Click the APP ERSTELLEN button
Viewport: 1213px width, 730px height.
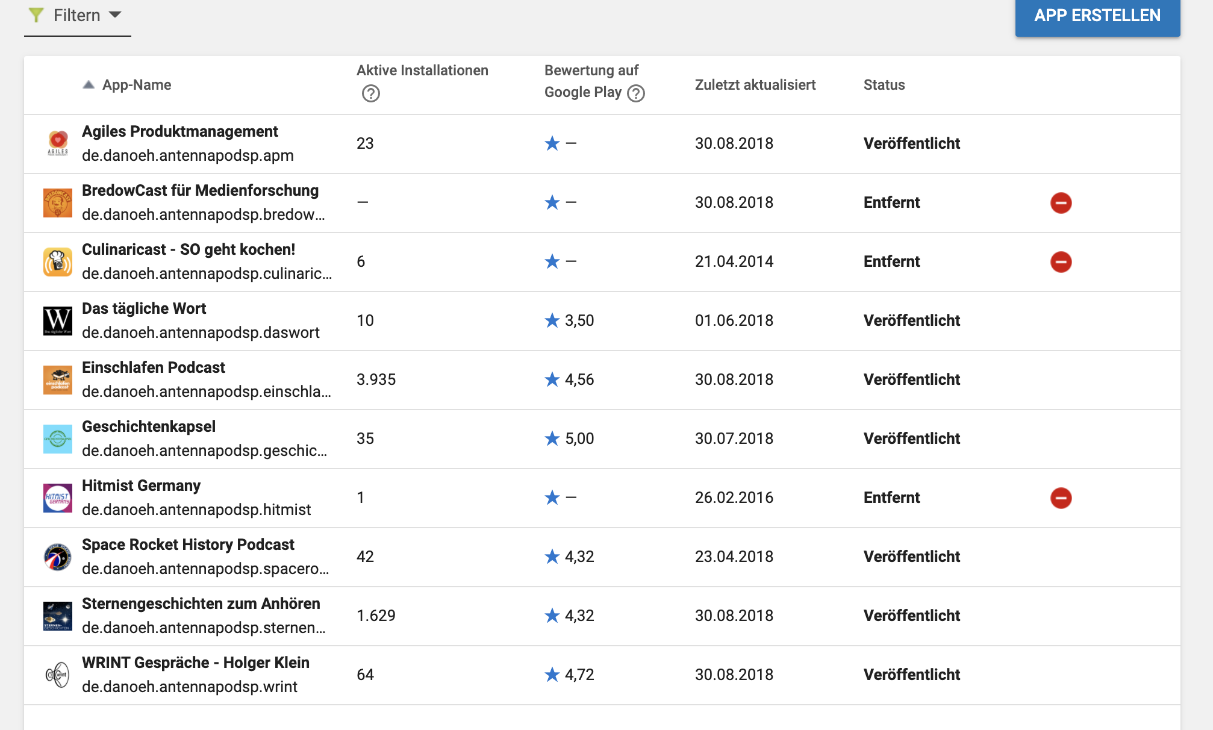tap(1097, 16)
